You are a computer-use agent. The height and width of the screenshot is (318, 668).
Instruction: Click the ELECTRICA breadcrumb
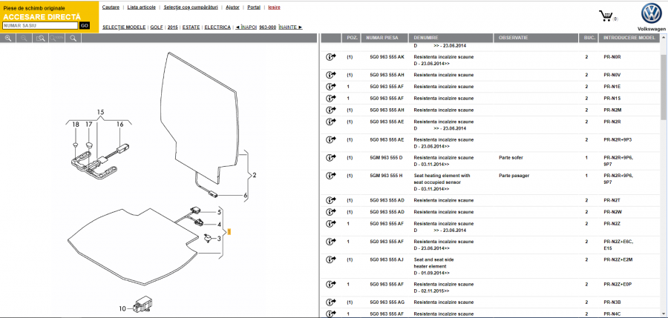click(x=217, y=27)
